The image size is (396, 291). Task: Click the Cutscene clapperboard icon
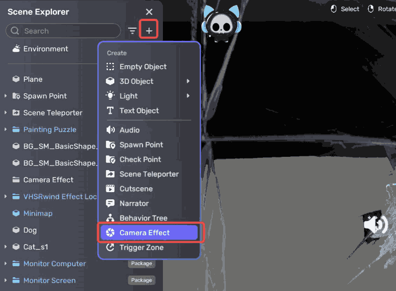click(110, 189)
